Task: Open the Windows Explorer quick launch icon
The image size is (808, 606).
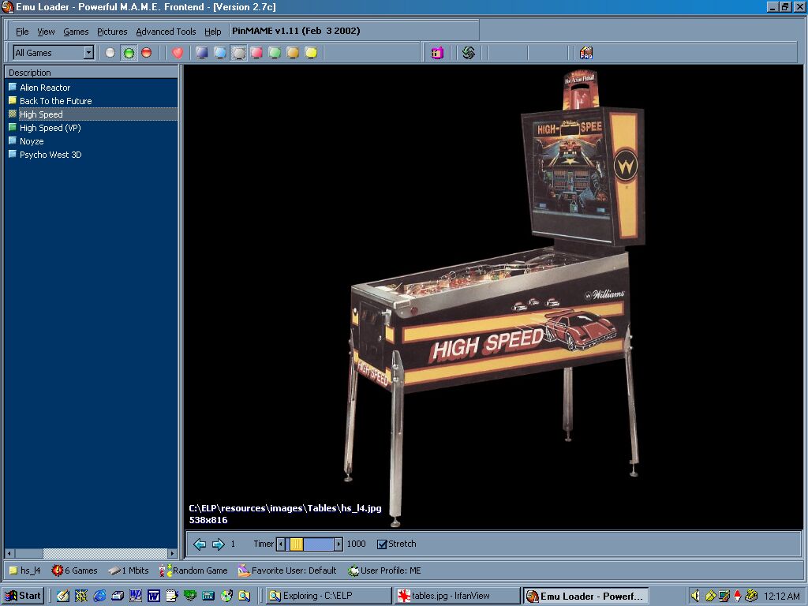Action: [245, 597]
